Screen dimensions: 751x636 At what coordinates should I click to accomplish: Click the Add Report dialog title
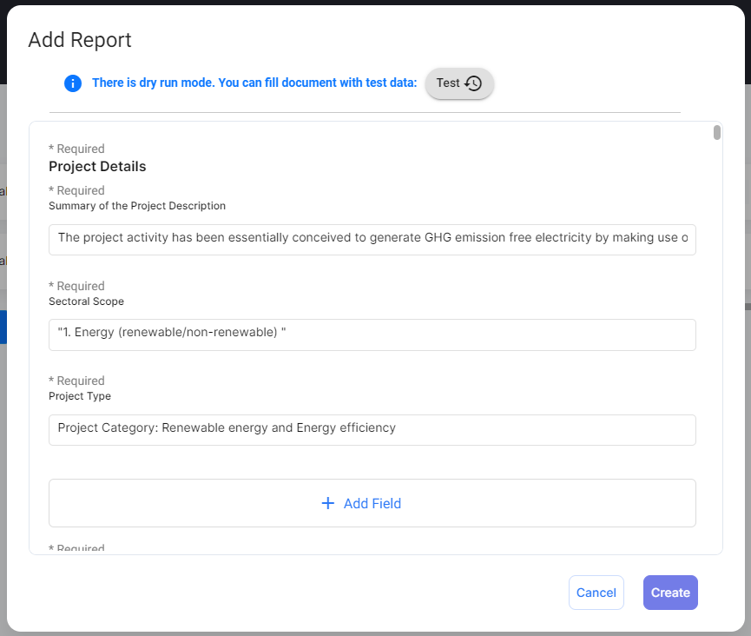[80, 40]
